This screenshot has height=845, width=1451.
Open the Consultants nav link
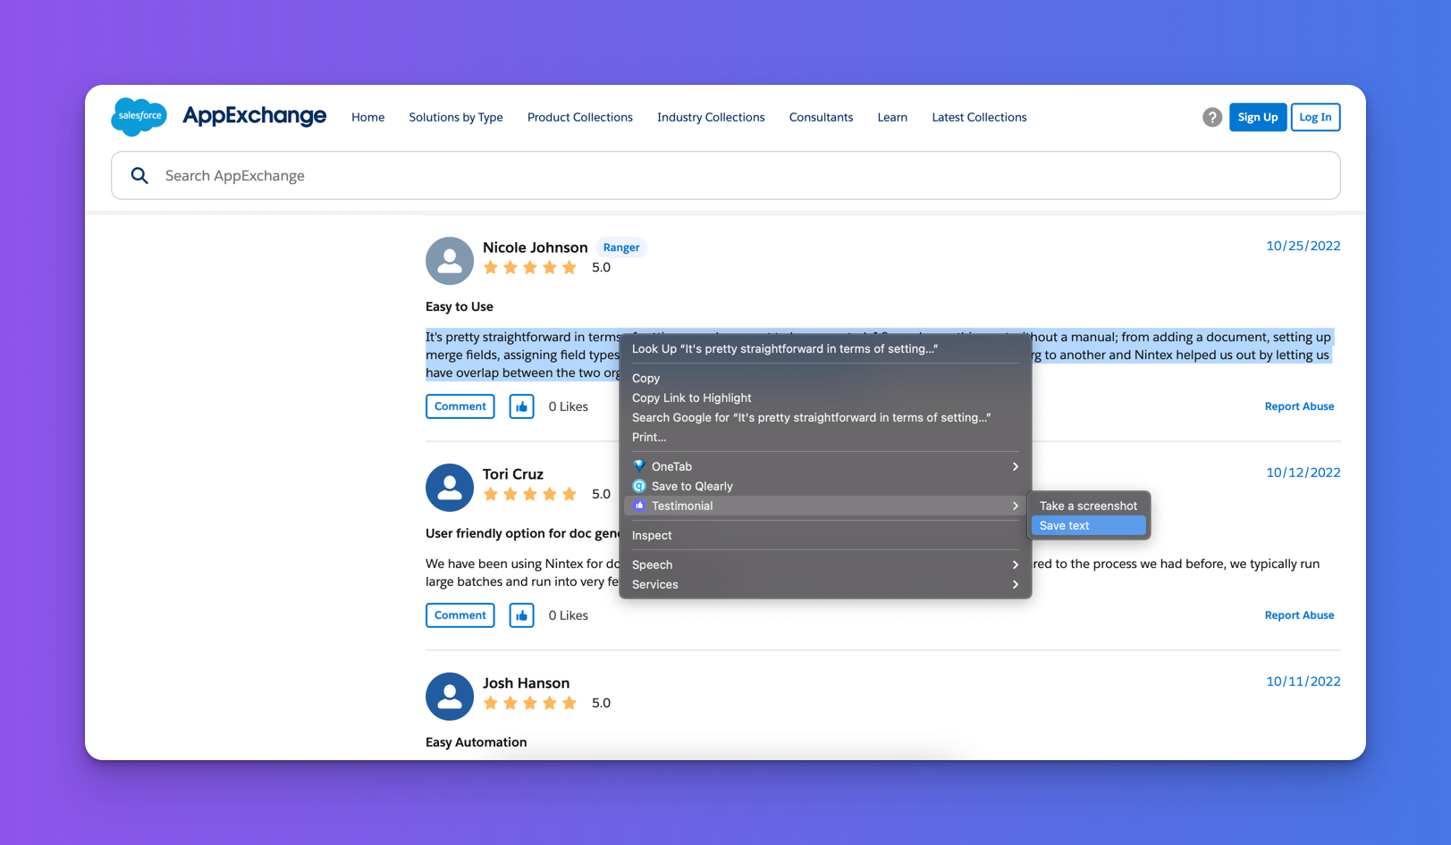tap(821, 117)
